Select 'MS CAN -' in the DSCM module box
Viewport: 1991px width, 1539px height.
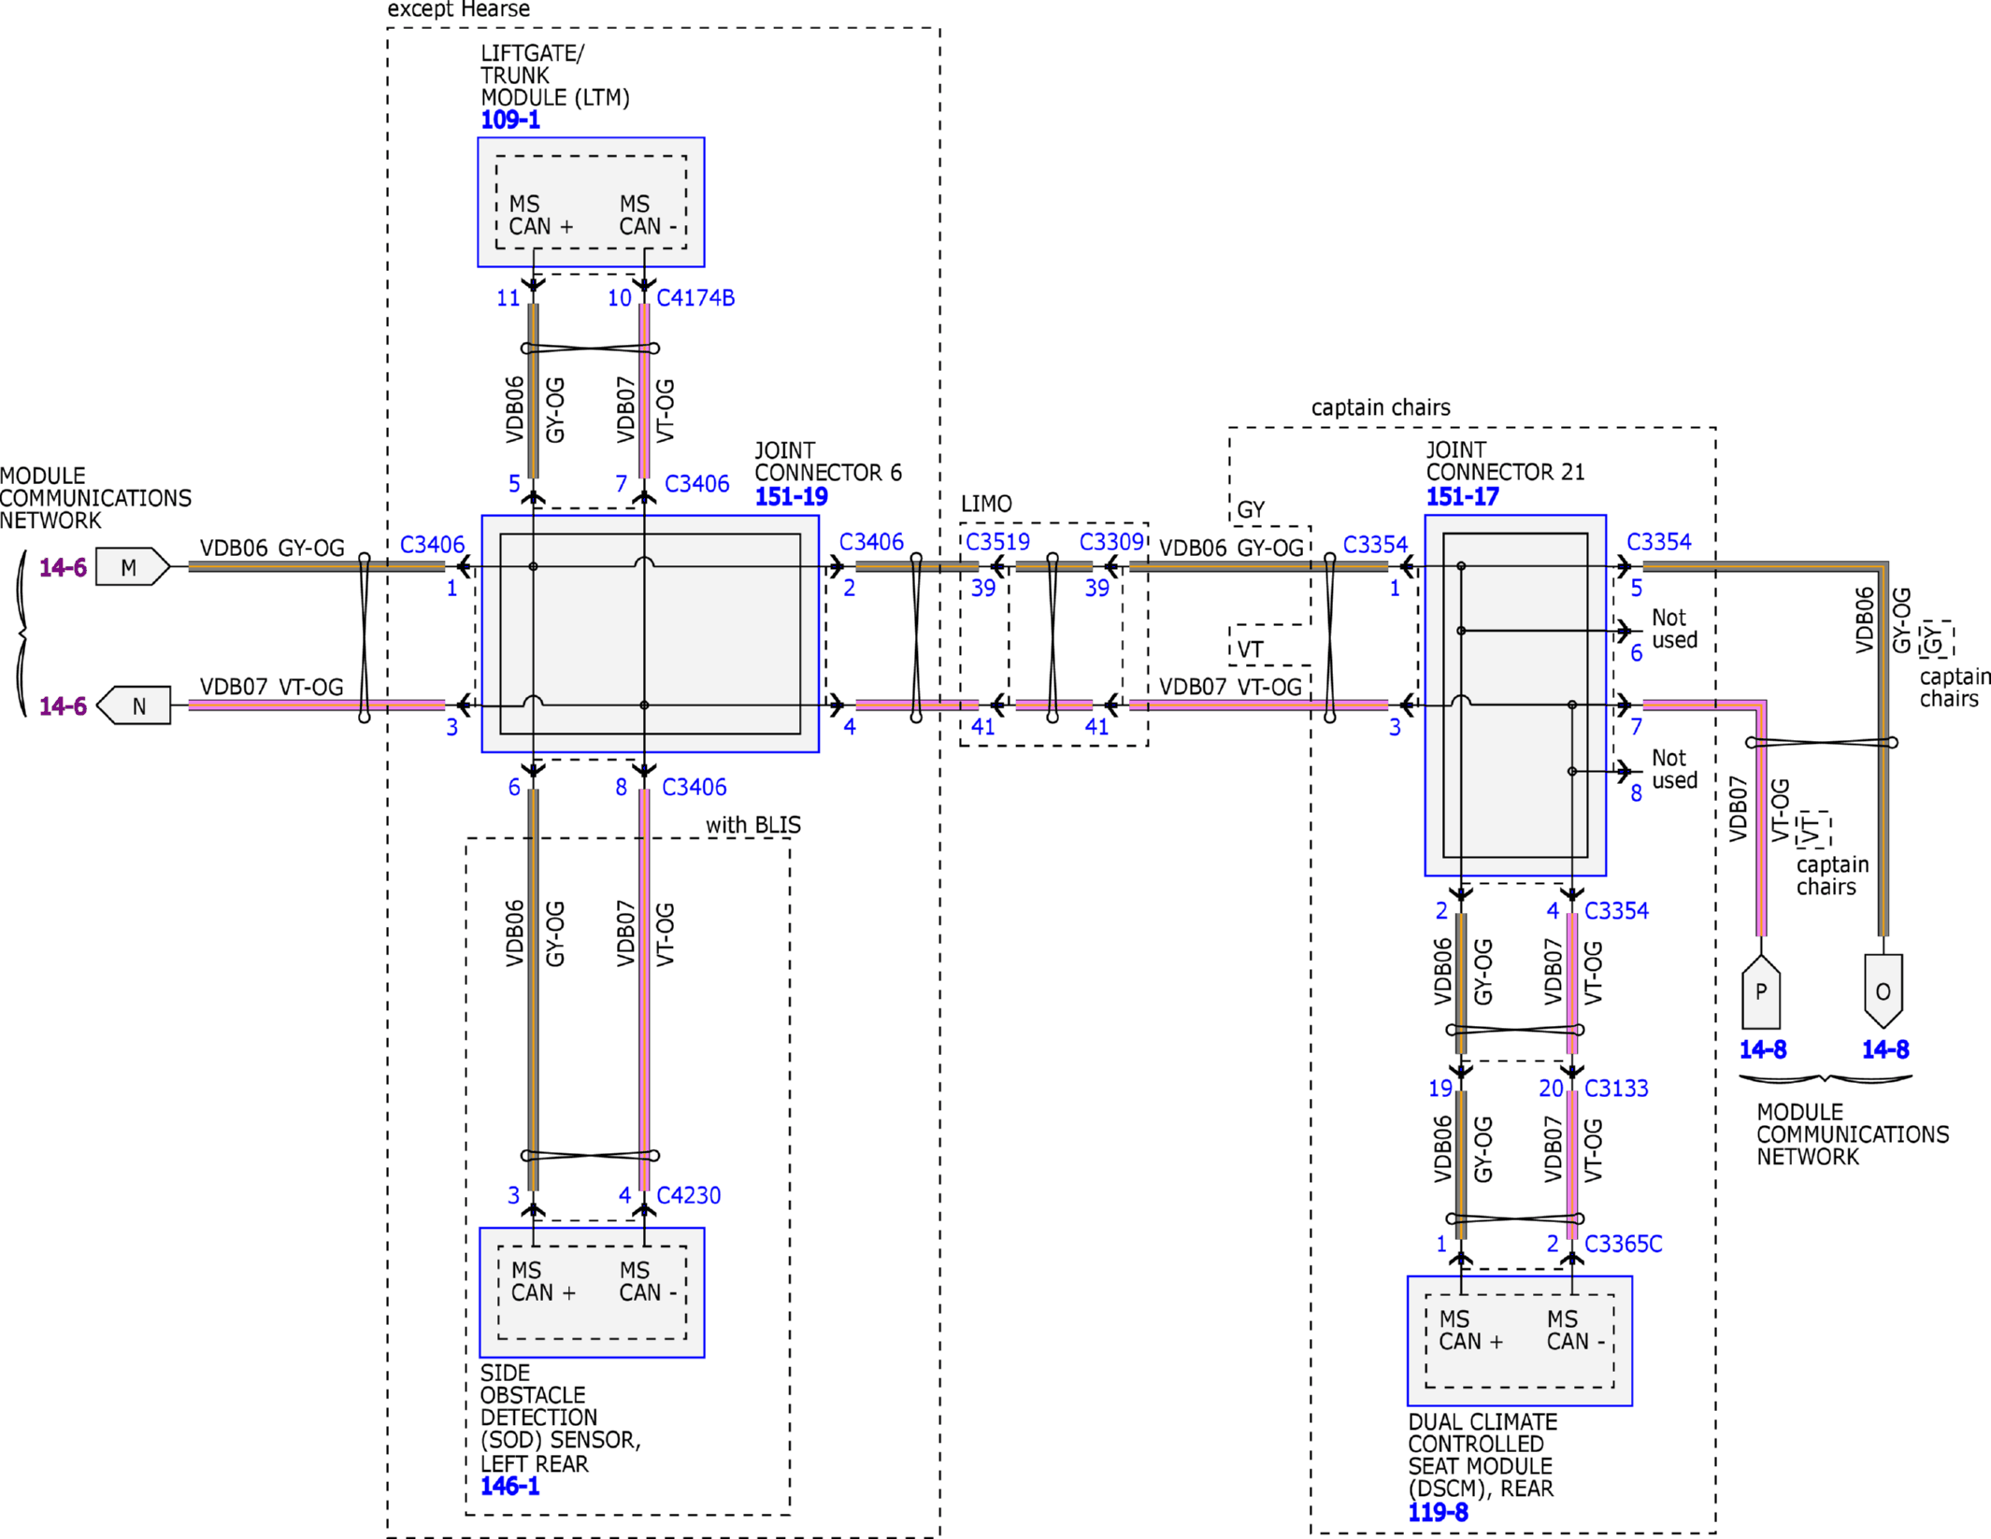pos(1576,1331)
